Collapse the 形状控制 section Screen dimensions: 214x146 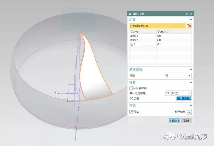click(191, 69)
